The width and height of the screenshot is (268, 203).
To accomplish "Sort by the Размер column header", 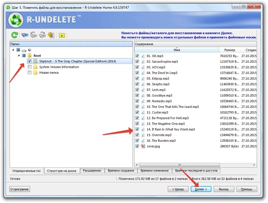I will [x=230, y=50].
